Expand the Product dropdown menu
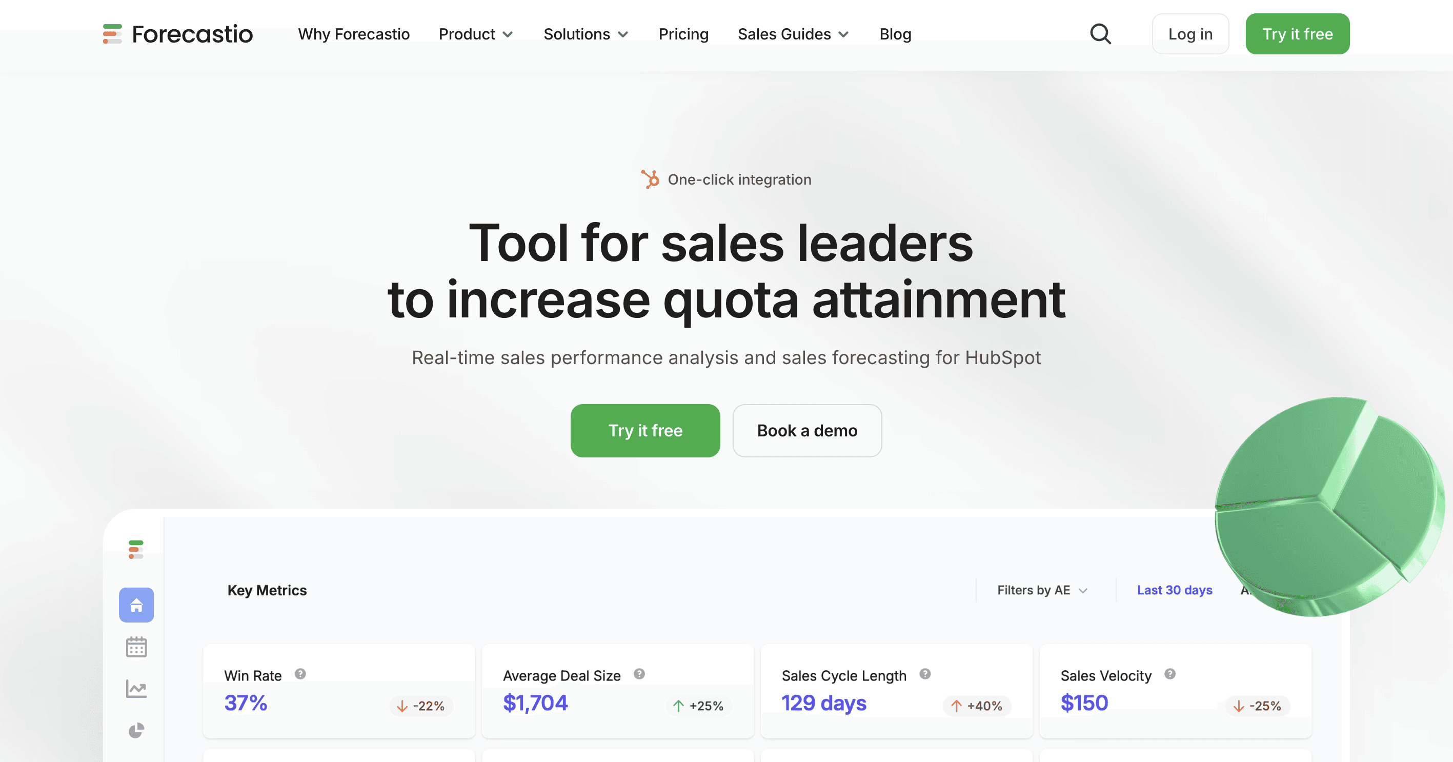 (476, 34)
